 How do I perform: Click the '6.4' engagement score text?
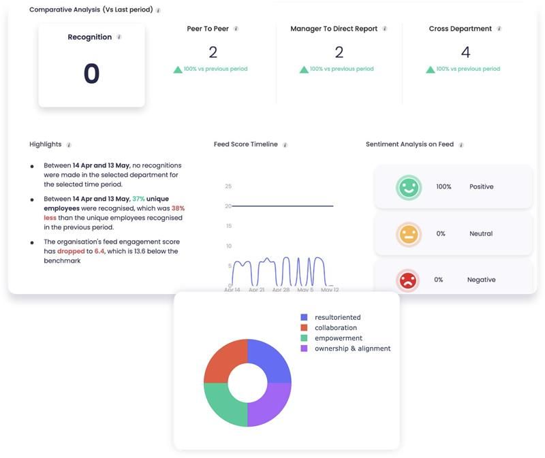tap(99, 251)
